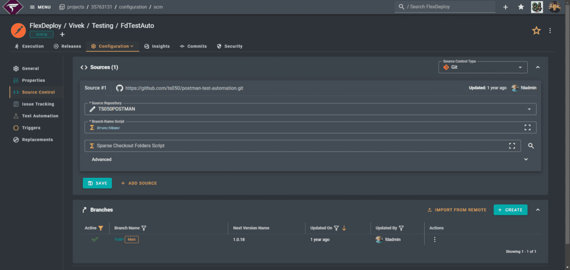
Task: Open the user avatar menu in top bar
Action: (x=555, y=7)
